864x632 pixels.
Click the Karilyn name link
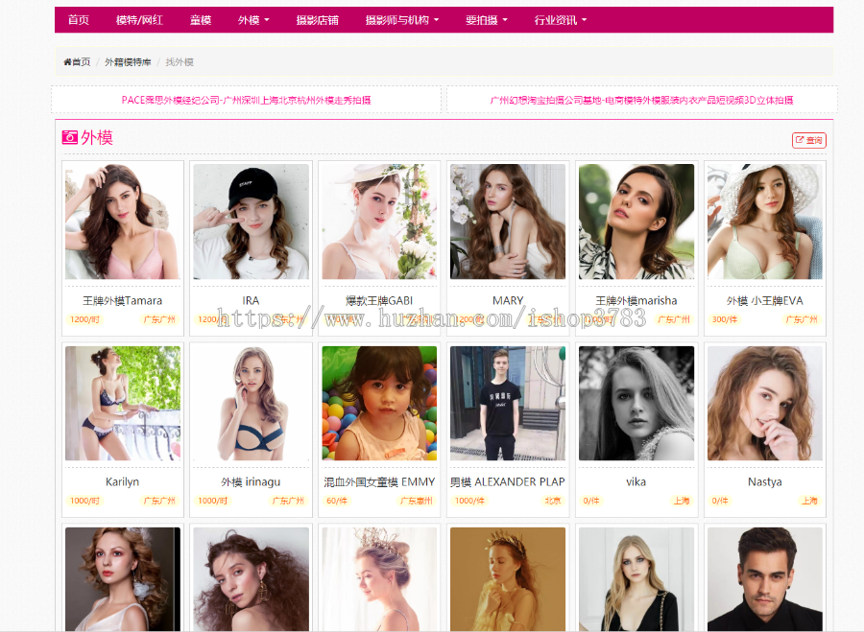122,481
